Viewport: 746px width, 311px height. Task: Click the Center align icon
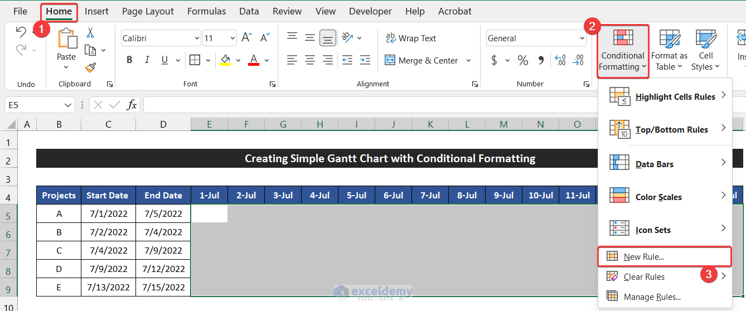click(x=310, y=60)
